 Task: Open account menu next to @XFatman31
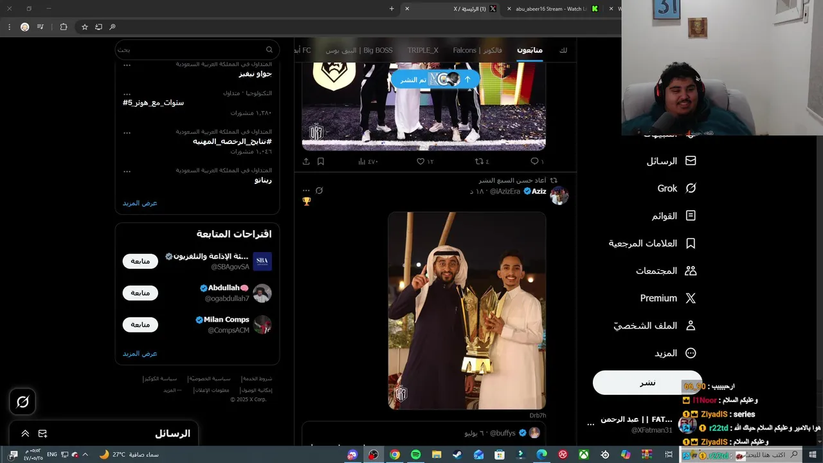pos(591,424)
